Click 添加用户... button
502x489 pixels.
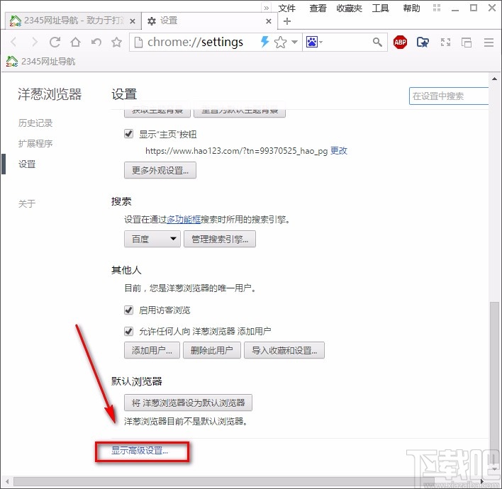point(152,350)
